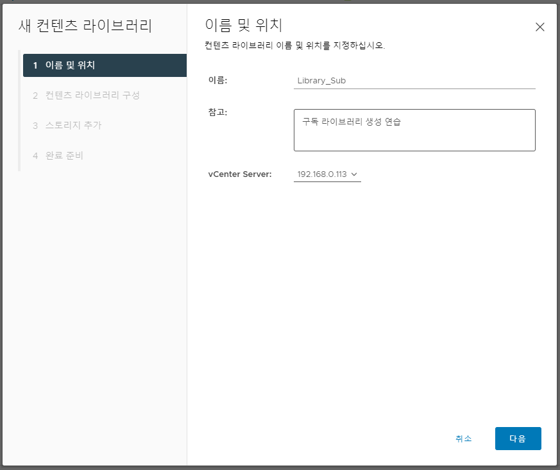This screenshot has height=470, width=560.
Task: Click the 이름: field label
Action: [218, 80]
